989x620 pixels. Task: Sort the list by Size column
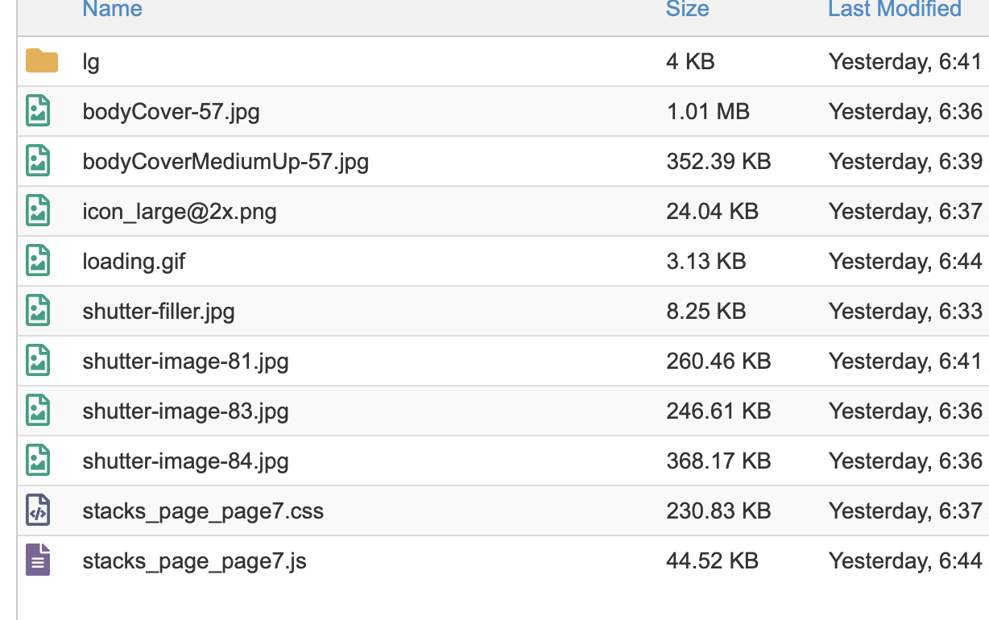point(687,10)
